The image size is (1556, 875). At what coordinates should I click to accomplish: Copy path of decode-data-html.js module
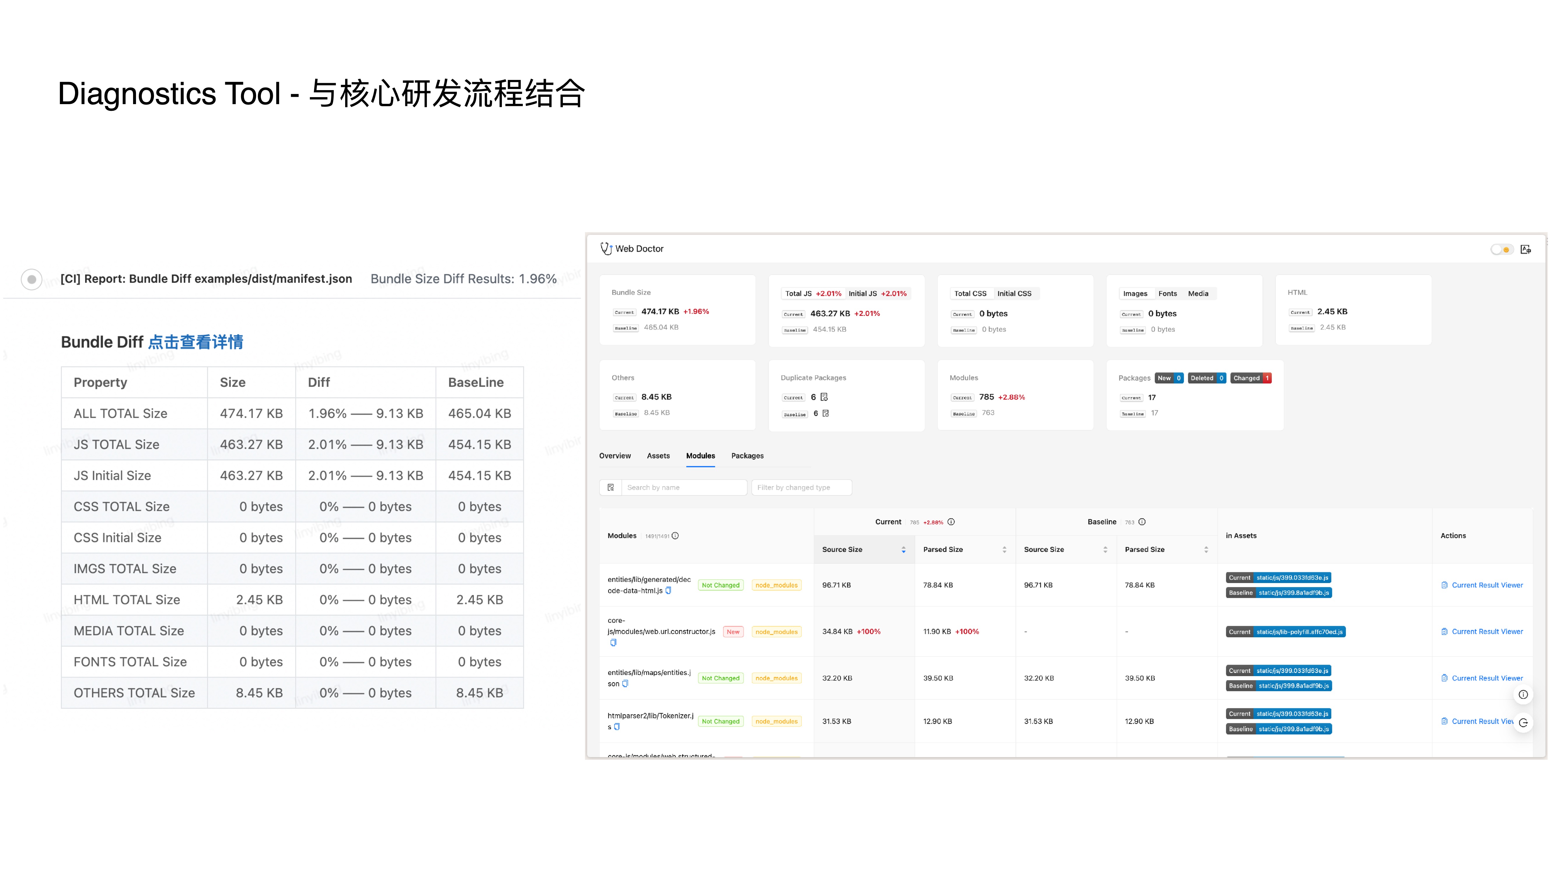tap(668, 591)
